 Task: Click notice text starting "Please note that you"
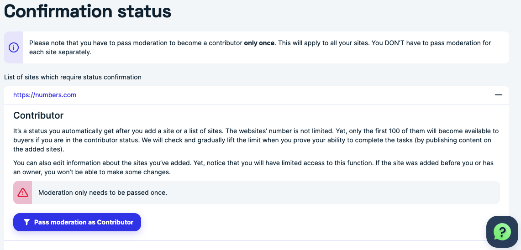[136, 43]
